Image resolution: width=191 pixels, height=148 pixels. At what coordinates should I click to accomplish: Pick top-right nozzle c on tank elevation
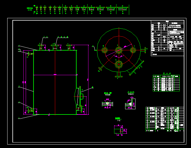point(69,47)
